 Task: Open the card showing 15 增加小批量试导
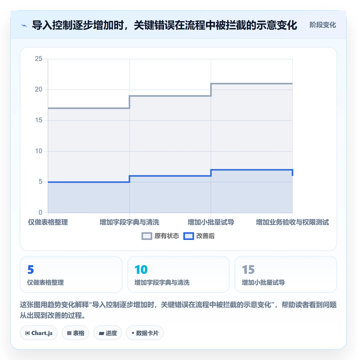(286, 274)
